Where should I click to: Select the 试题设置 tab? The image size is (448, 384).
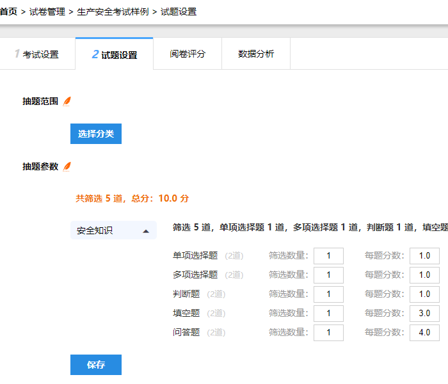(115, 54)
